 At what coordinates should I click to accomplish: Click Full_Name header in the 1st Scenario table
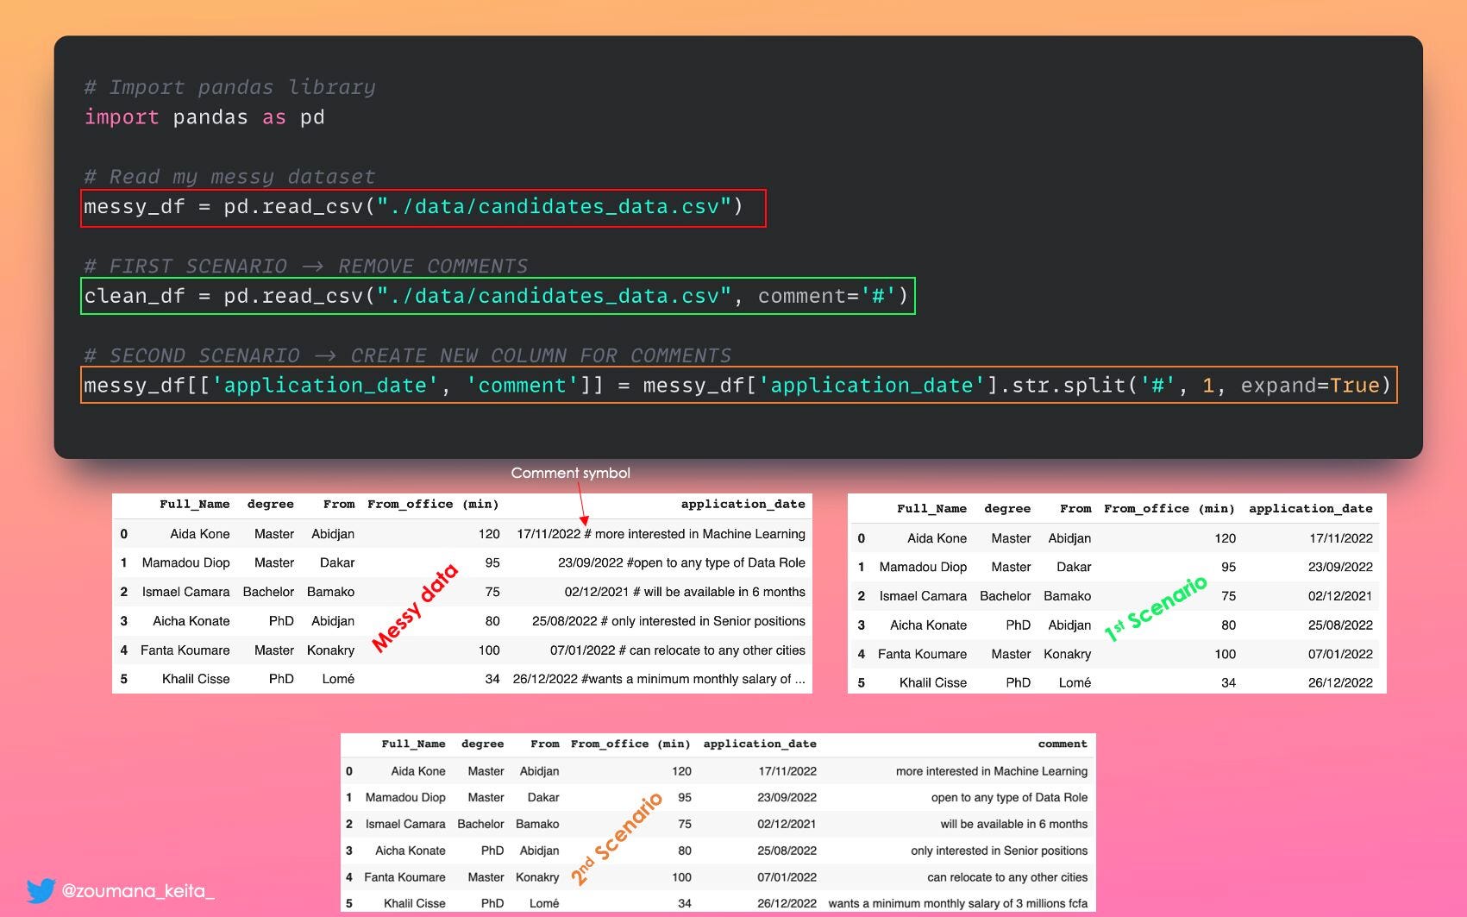tap(931, 509)
